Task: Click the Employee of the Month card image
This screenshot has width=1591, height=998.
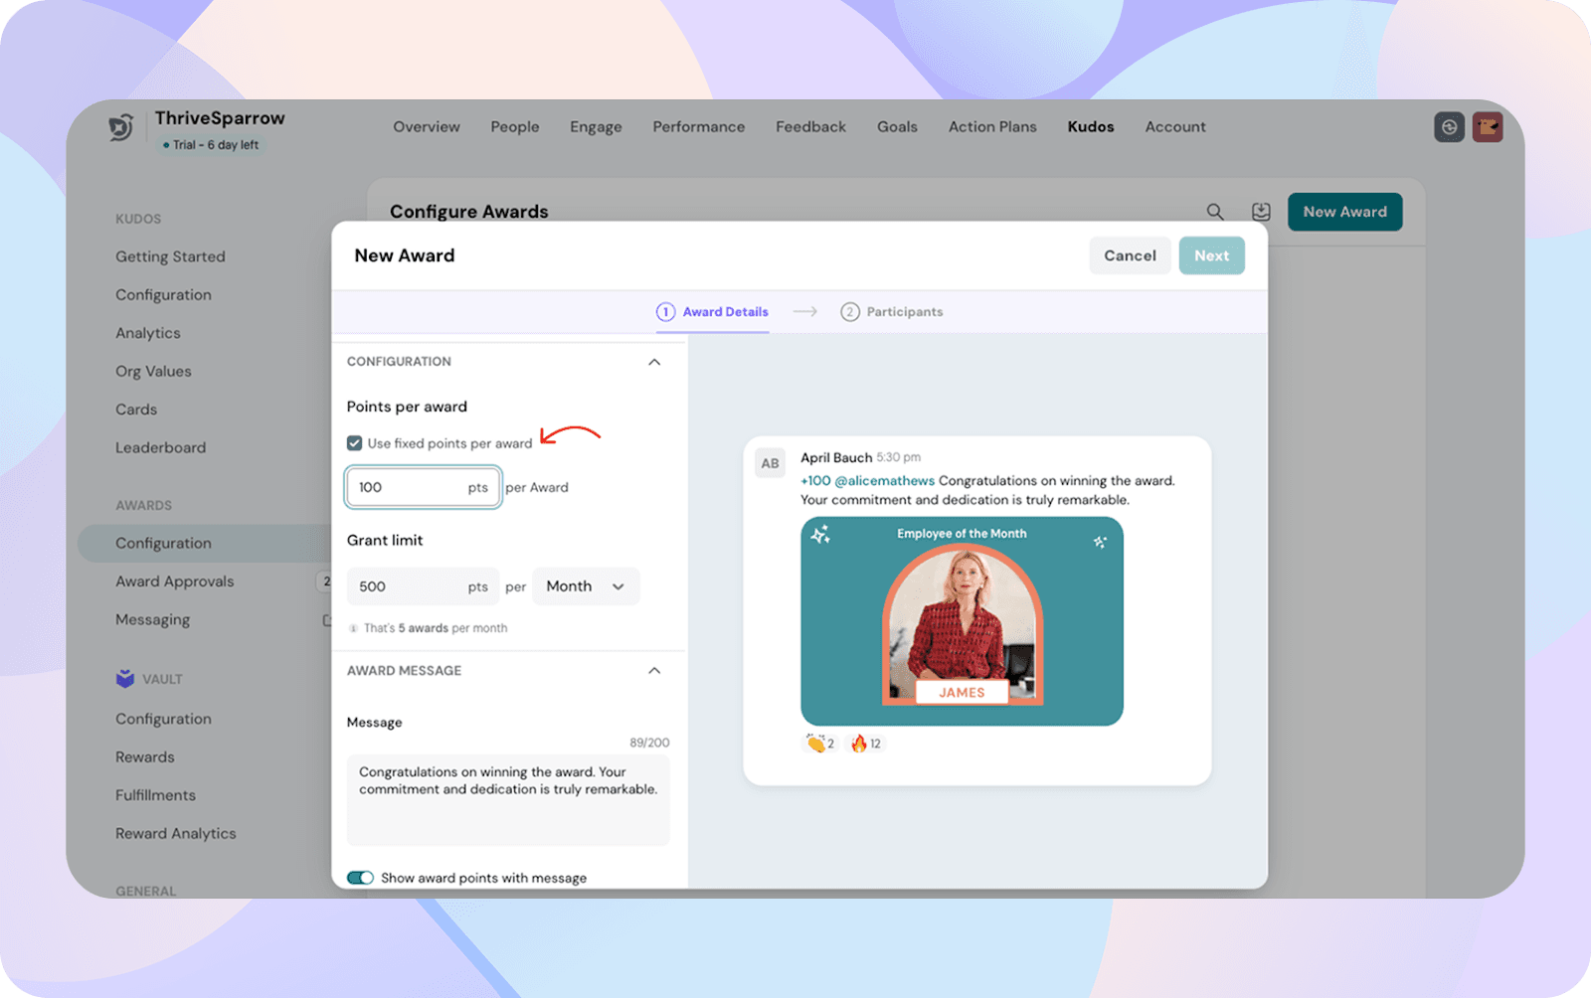Action: [962, 621]
